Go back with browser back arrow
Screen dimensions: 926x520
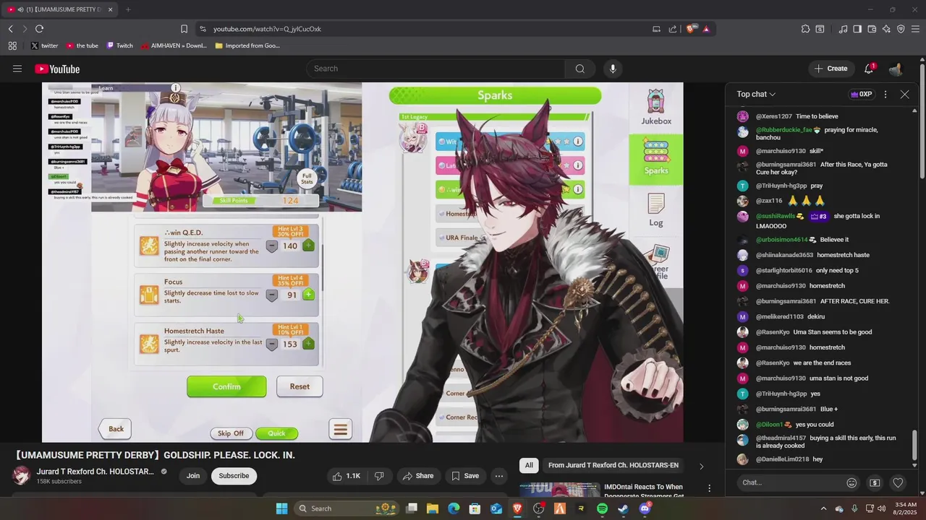click(x=10, y=29)
